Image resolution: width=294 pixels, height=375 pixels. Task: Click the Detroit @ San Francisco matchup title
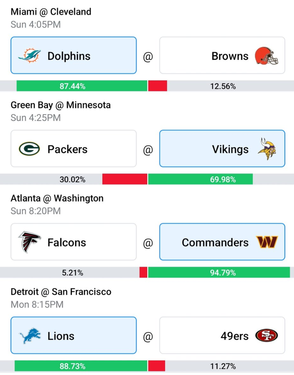coord(61,292)
